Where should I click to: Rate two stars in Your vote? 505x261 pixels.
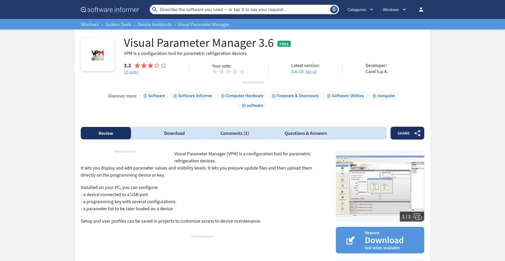[222, 71]
